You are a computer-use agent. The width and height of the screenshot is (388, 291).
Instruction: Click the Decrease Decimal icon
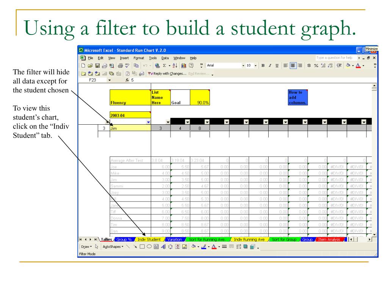[330, 66]
